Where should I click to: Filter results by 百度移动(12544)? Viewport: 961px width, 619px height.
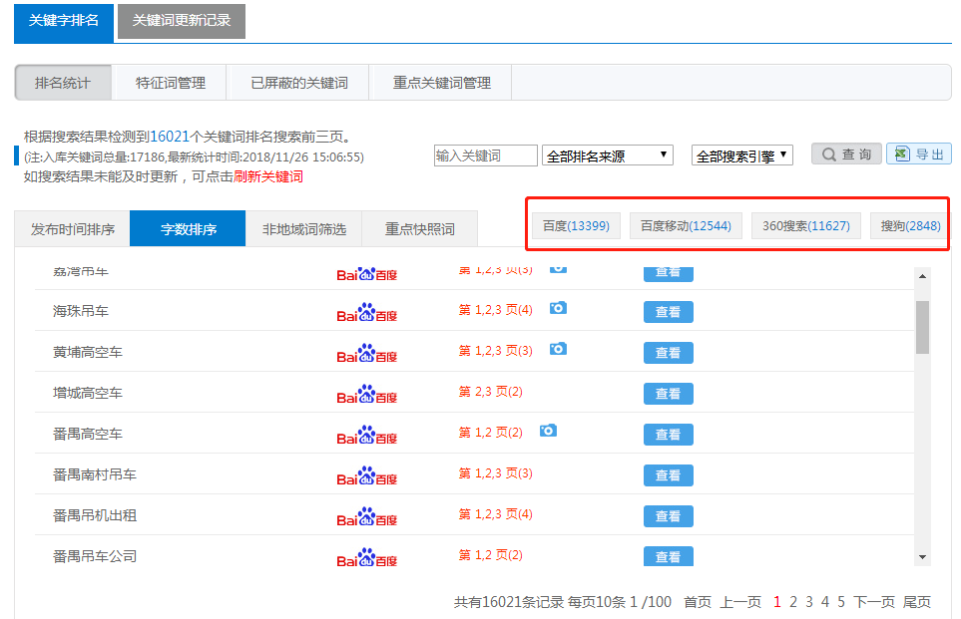(686, 226)
